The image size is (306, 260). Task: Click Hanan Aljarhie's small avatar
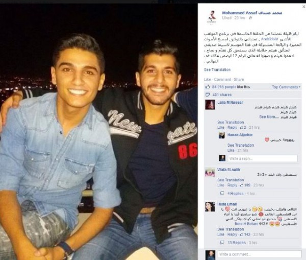click(222, 135)
